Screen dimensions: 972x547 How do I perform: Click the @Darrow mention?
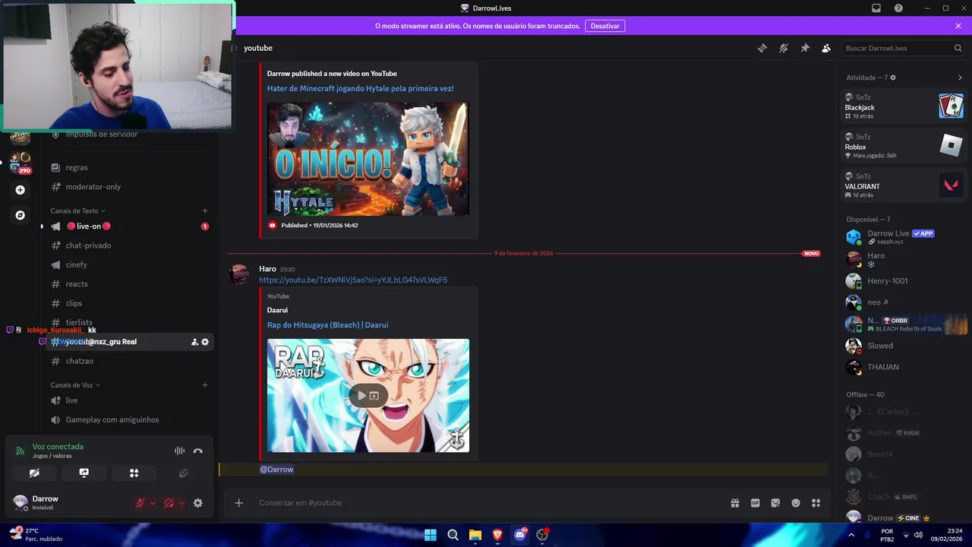click(276, 470)
